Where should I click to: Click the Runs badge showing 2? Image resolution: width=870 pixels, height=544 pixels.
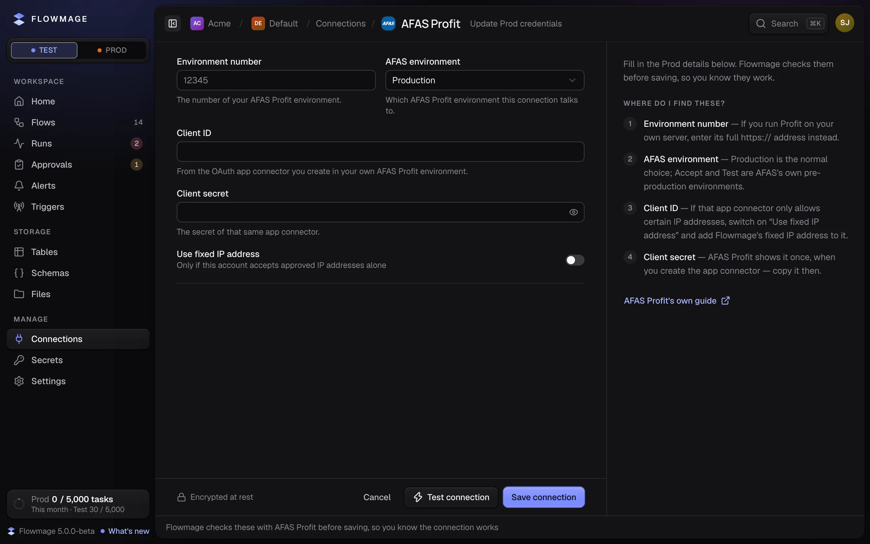tap(136, 143)
